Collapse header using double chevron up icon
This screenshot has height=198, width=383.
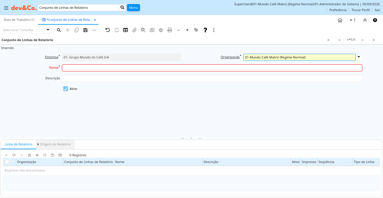click(x=365, y=20)
